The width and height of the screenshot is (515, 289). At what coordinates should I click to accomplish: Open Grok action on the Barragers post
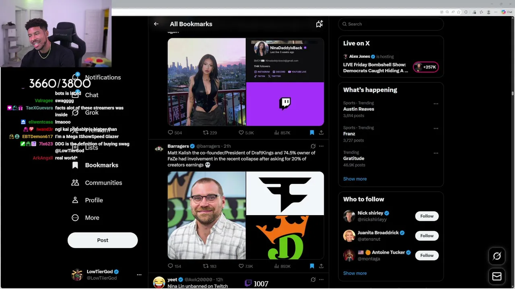pos(313,146)
